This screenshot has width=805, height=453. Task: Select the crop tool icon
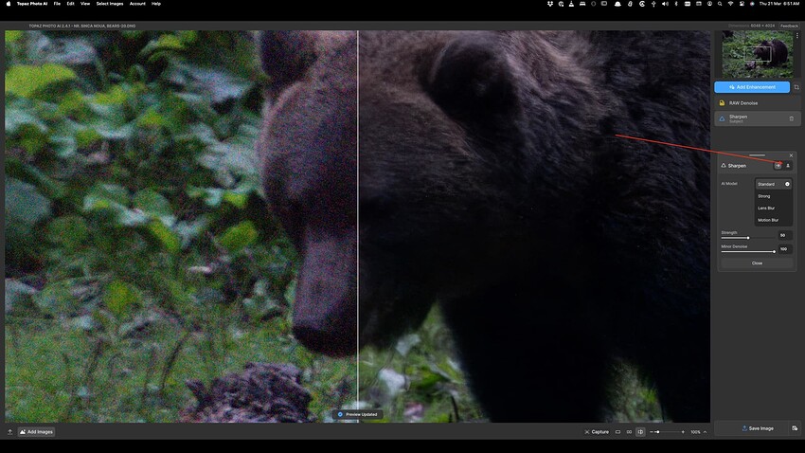pos(796,87)
